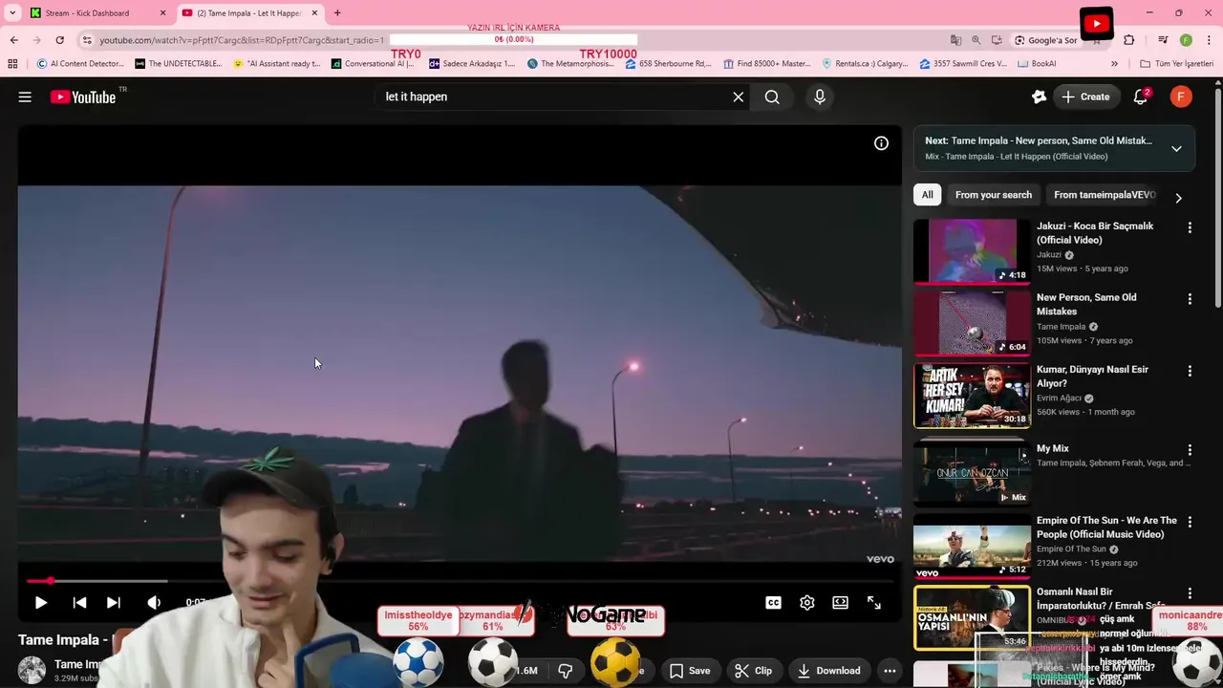
Task: Open options for Kumar video
Action: [1190, 371]
